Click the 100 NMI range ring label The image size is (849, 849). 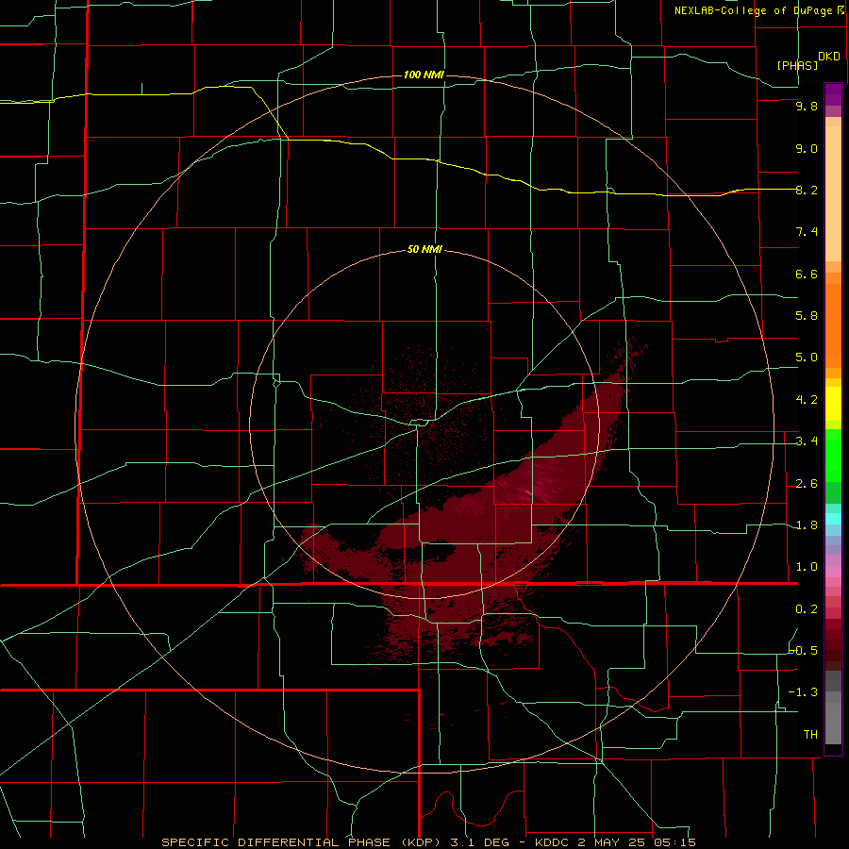pyautogui.click(x=424, y=75)
